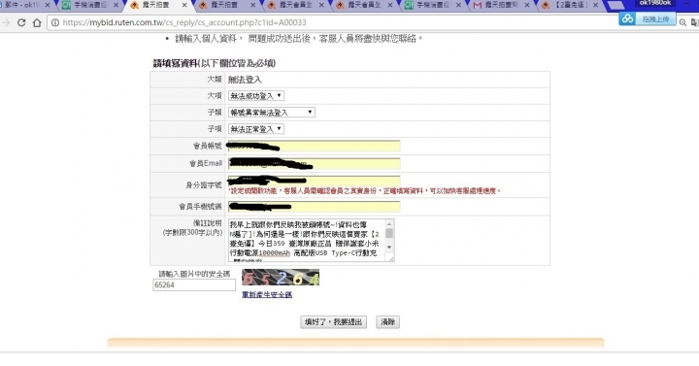Open the ok1980ok profile button
Image resolution: width=699 pixels, height=366 pixels.
coord(655,3)
